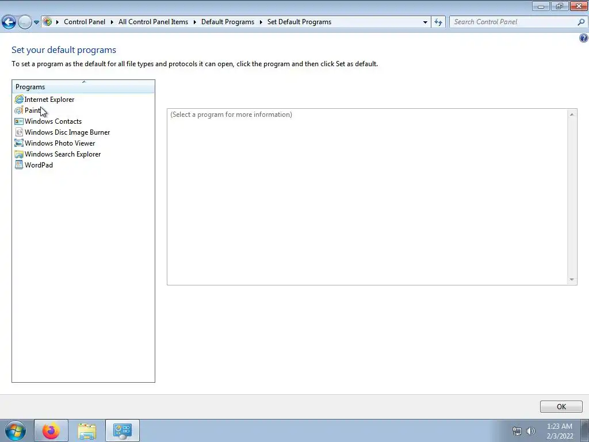This screenshot has width=589, height=442.
Task: Click the Windows Search Explorer icon
Action: pyautogui.click(x=19, y=154)
